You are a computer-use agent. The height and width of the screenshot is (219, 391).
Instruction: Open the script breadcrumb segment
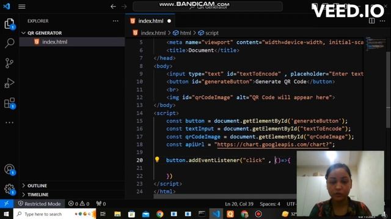pyautogui.click(x=208, y=33)
